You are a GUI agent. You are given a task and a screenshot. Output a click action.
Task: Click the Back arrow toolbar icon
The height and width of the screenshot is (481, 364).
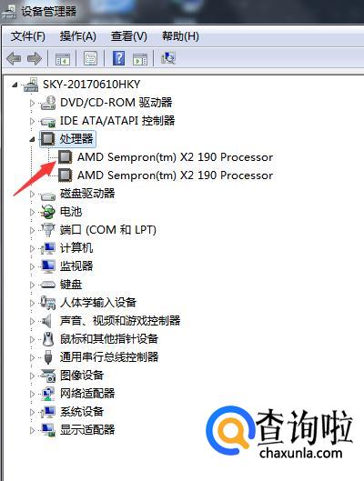(x=14, y=58)
